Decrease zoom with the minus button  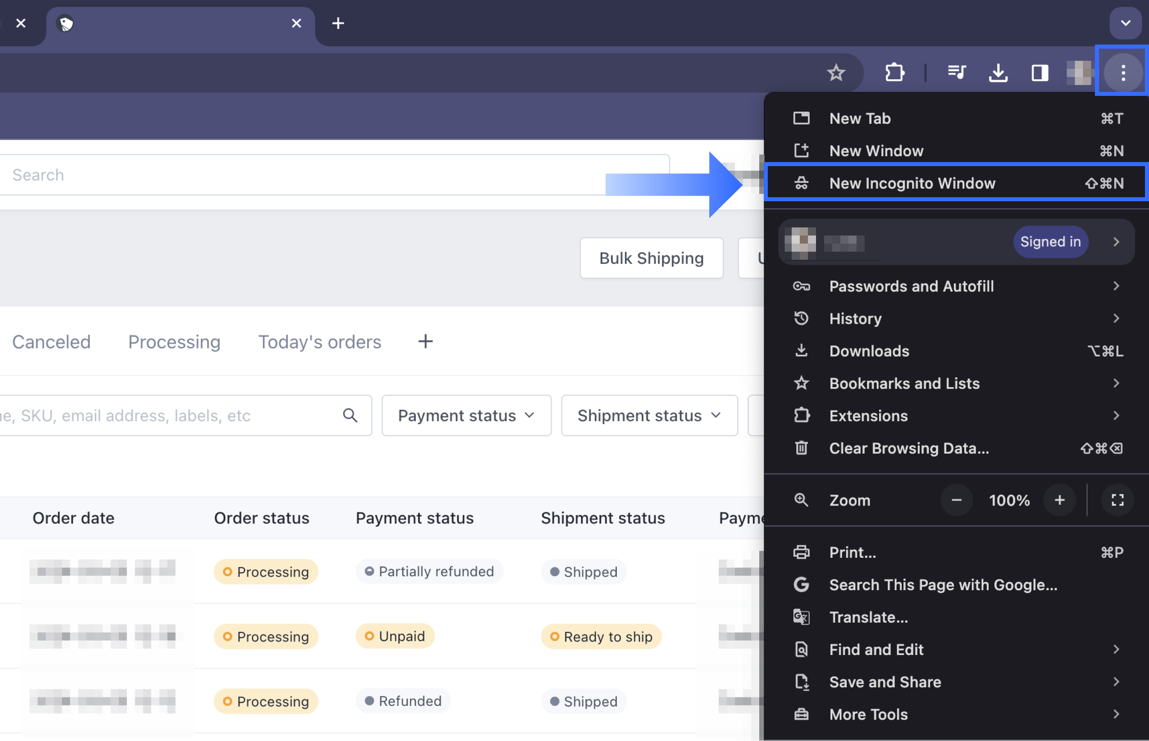point(957,500)
